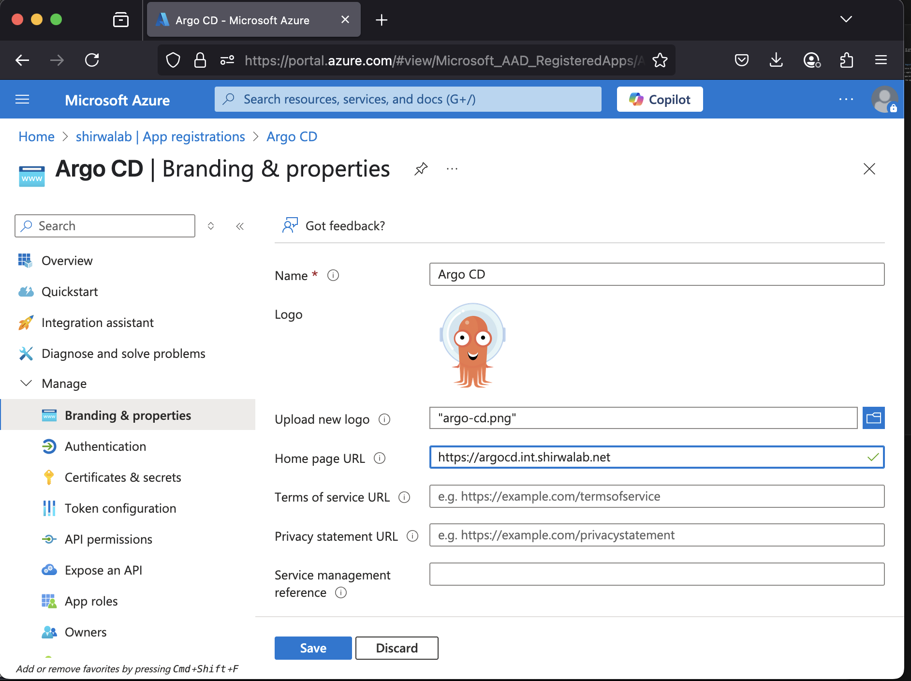Viewport: 911px width, 681px height.
Task: Open browser downloads panel
Action: tap(776, 60)
